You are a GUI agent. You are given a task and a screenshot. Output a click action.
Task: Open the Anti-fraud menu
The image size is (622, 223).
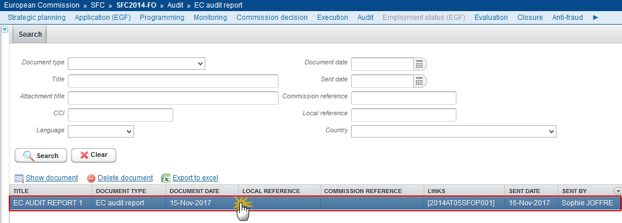pyautogui.click(x=568, y=18)
